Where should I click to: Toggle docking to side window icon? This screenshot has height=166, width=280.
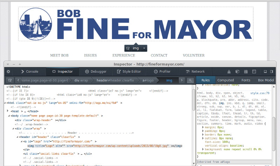pos(272,72)
